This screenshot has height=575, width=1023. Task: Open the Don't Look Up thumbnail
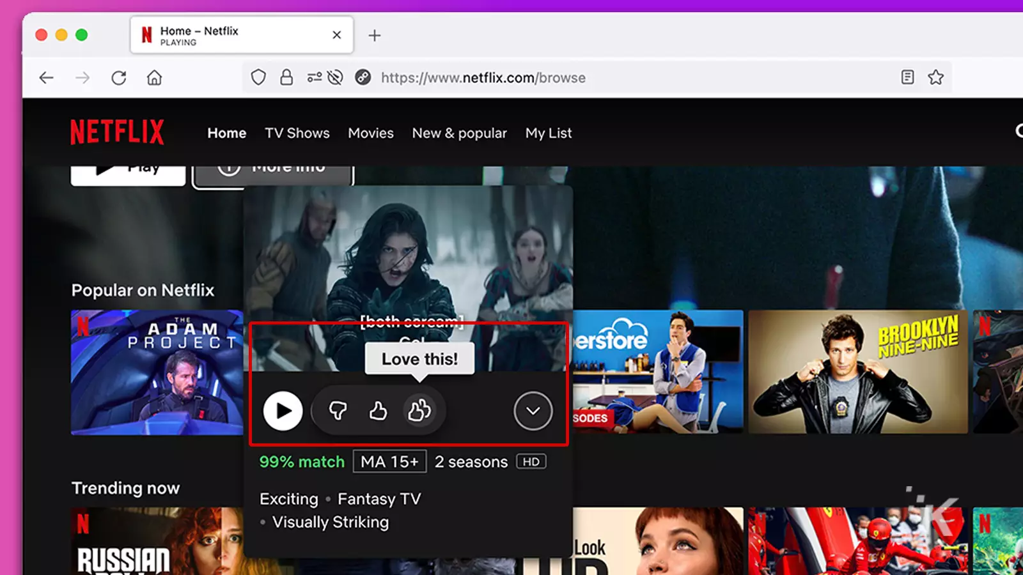tap(658, 540)
